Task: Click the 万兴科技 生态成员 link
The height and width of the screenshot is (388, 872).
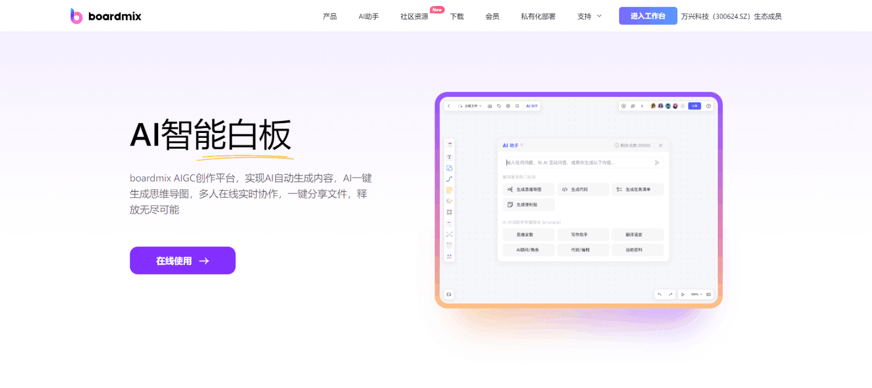Action: tap(731, 16)
